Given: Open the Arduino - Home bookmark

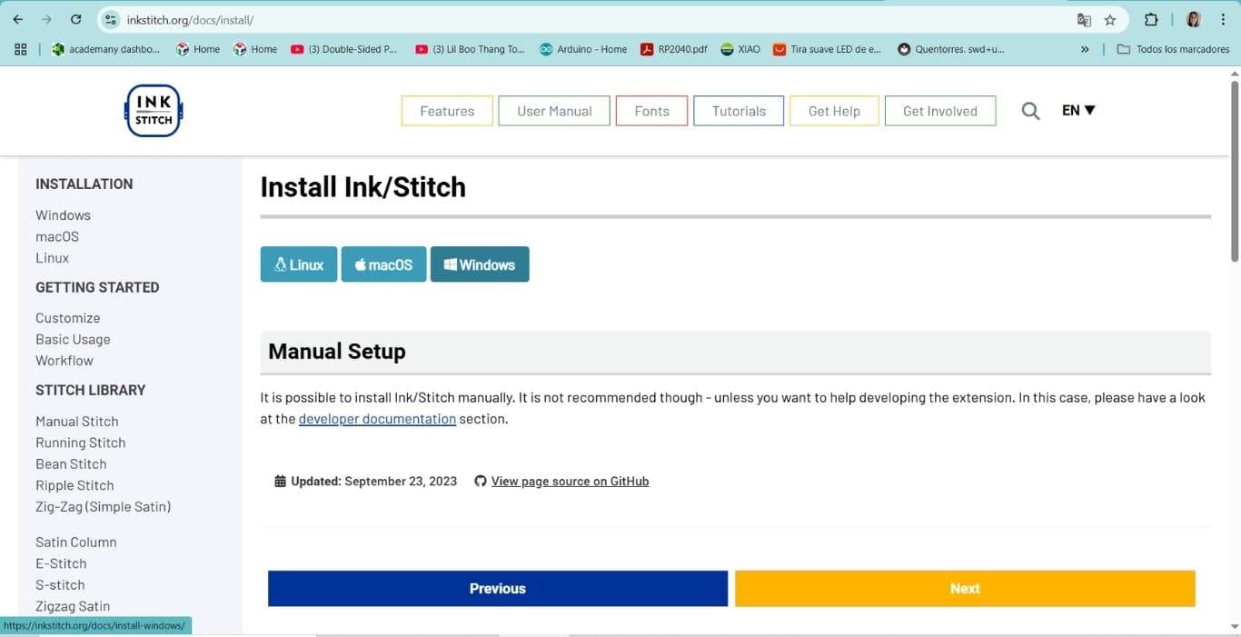Looking at the screenshot, I should [x=583, y=49].
